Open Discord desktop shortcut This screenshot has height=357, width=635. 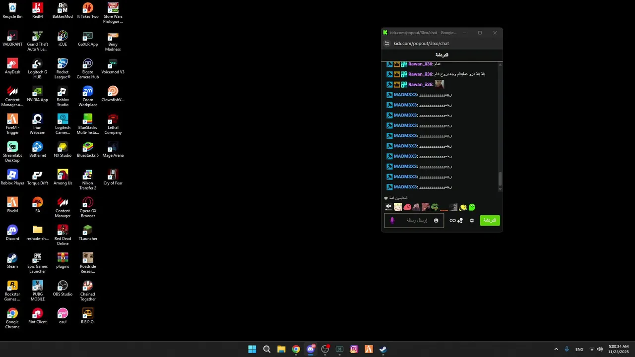click(x=12, y=233)
